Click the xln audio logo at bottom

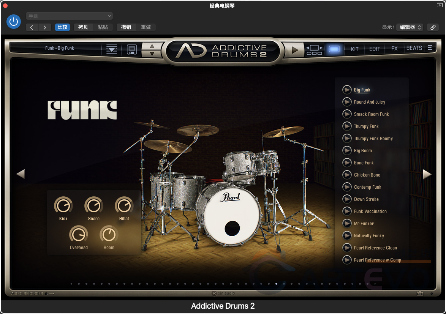tap(224, 293)
